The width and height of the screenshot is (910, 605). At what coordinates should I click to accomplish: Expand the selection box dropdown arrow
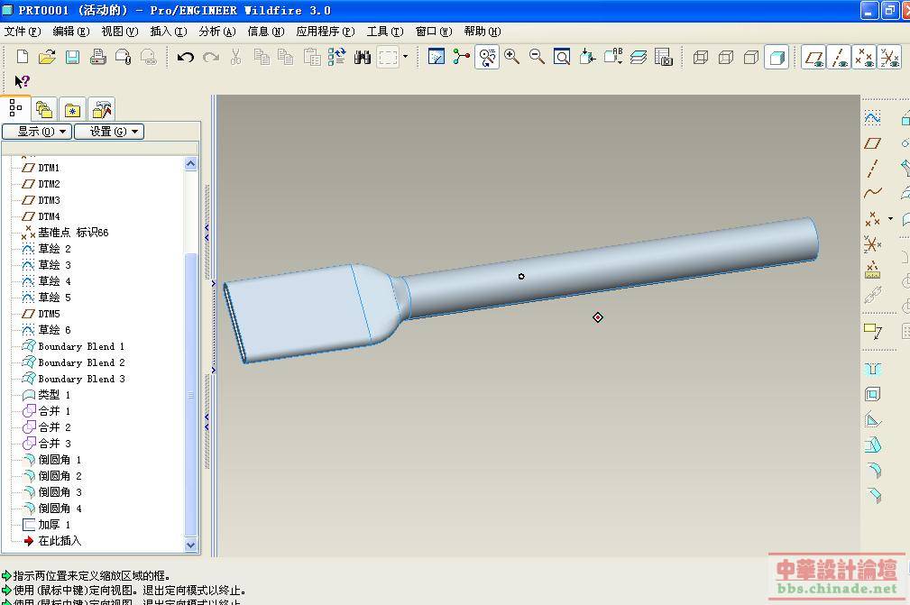point(406,57)
